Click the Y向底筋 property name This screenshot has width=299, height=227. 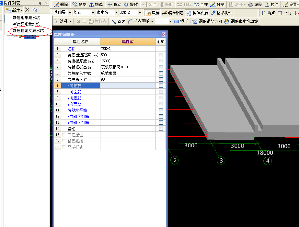[x=75, y=98]
